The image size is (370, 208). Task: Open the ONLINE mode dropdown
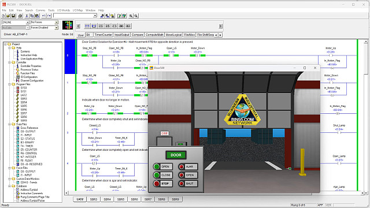coord(27,22)
